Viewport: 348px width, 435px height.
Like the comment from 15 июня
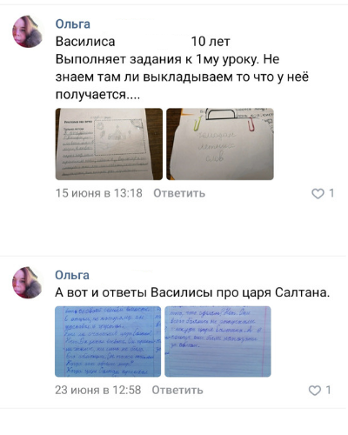pyautogui.click(x=318, y=193)
